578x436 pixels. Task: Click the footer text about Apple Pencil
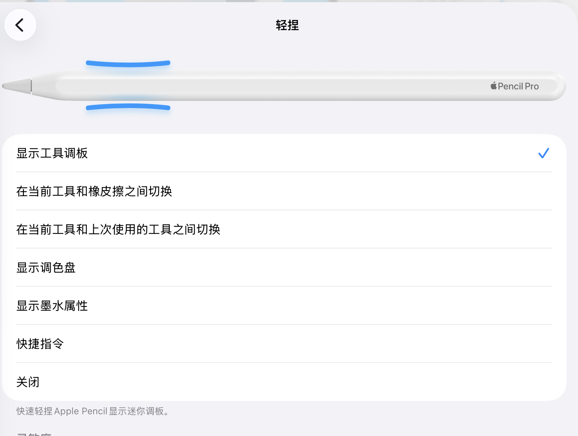pyautogui.click(x=93, y=411)
